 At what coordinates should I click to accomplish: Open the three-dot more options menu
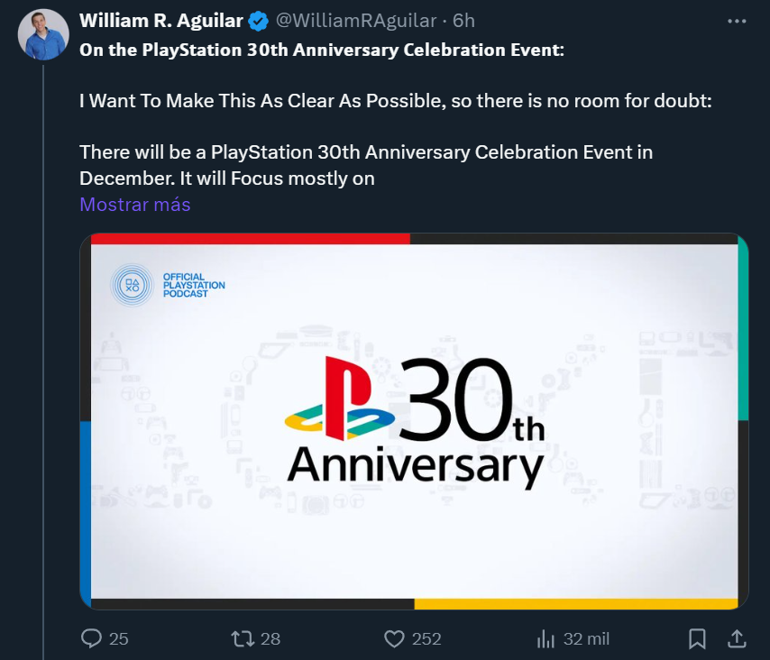coord(737,21)
